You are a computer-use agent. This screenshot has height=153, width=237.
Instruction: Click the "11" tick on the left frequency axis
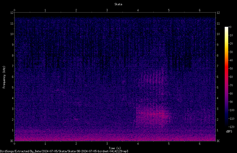tap(12, 23)
